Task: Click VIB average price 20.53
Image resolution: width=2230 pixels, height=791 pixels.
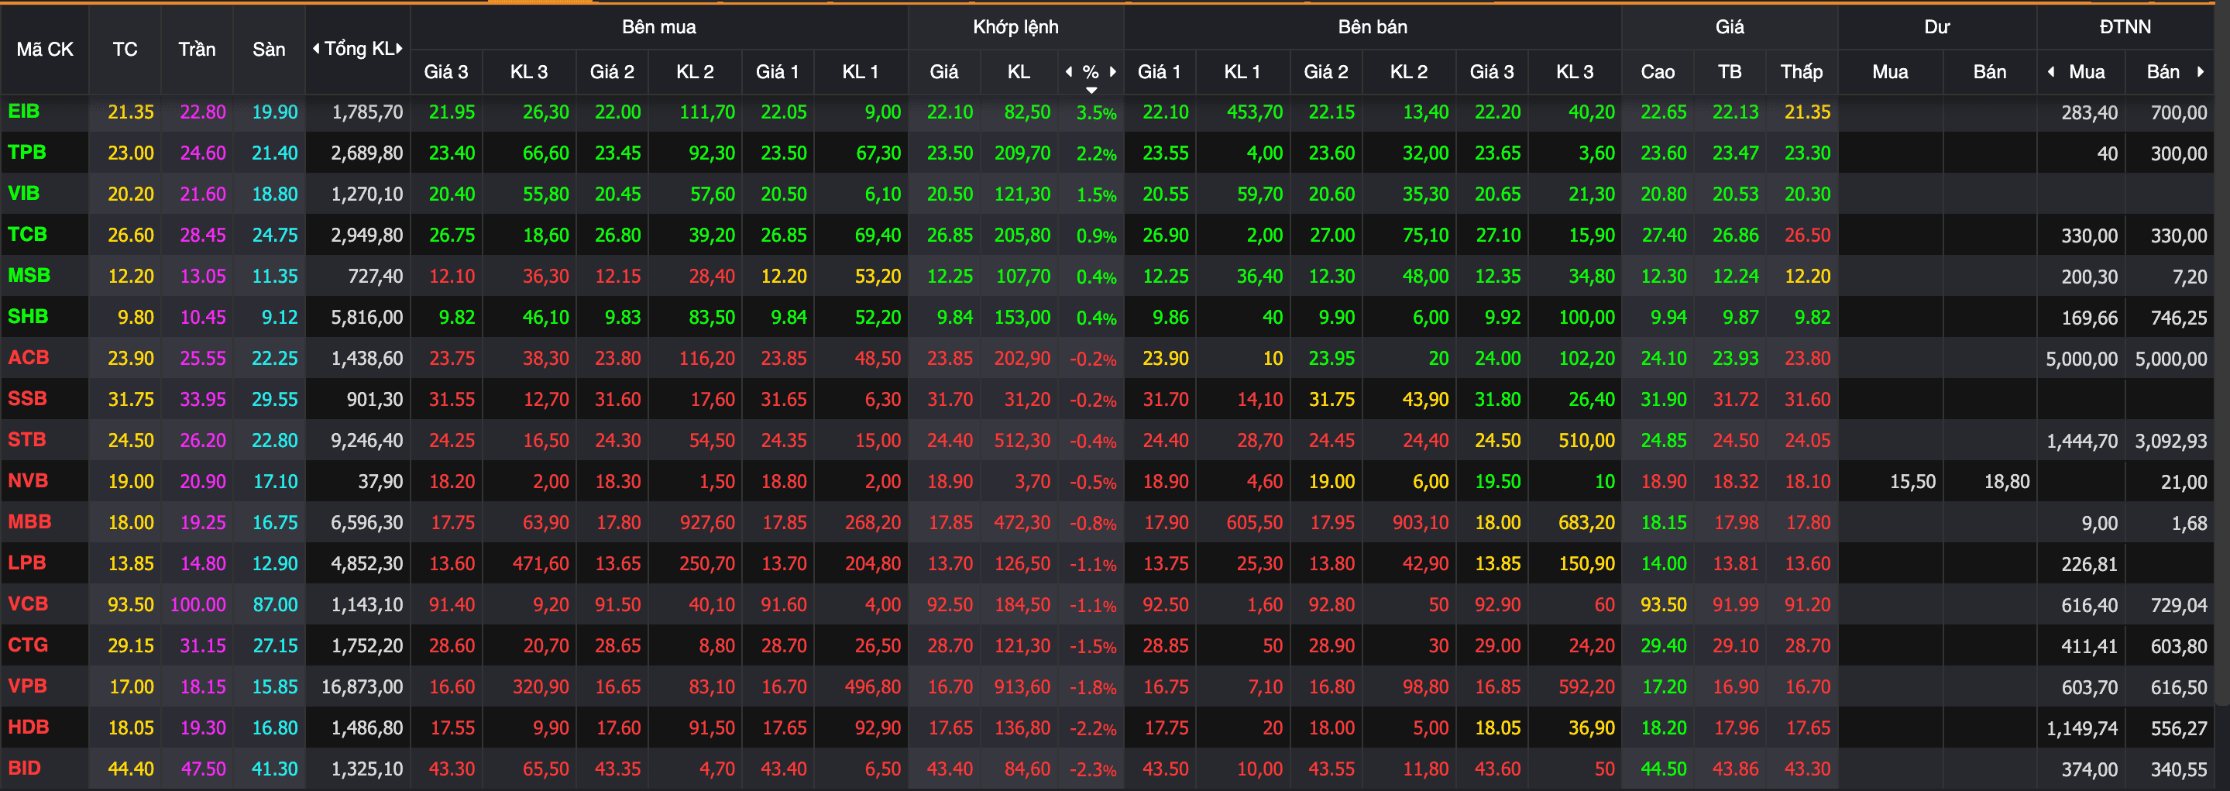Action: [x=1735, y=194]
